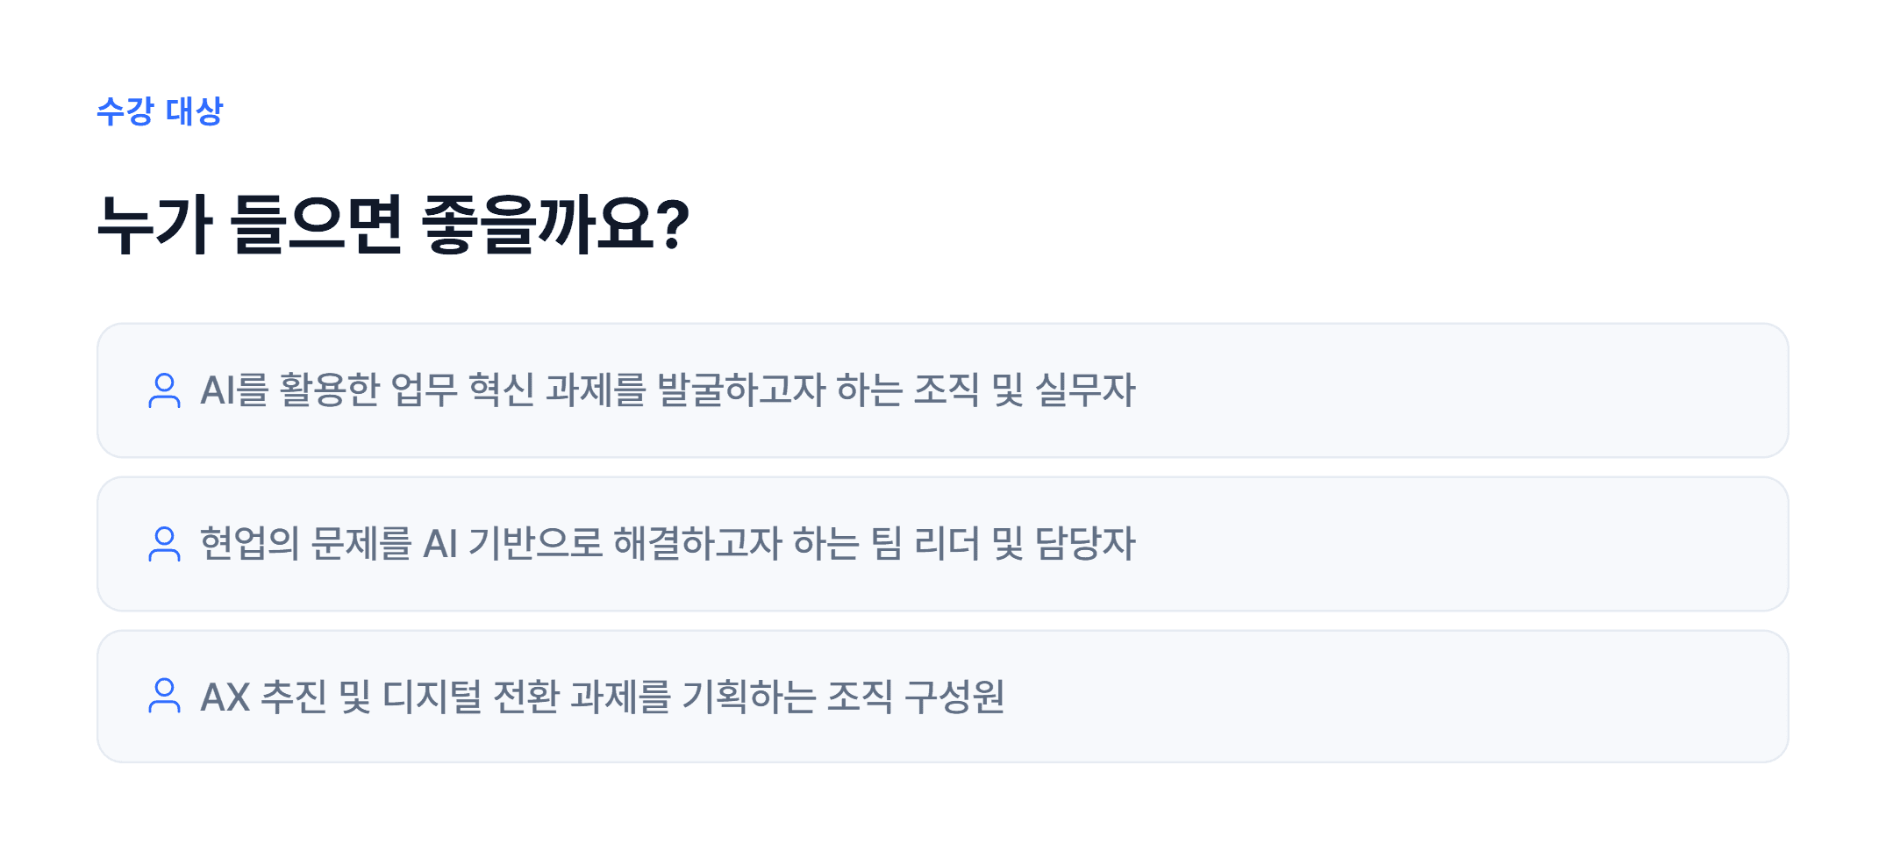This screenshot has width=1886, height=851.
Task: Click the word 좋을까요? in the heading
Action: [x=556, y=225]
